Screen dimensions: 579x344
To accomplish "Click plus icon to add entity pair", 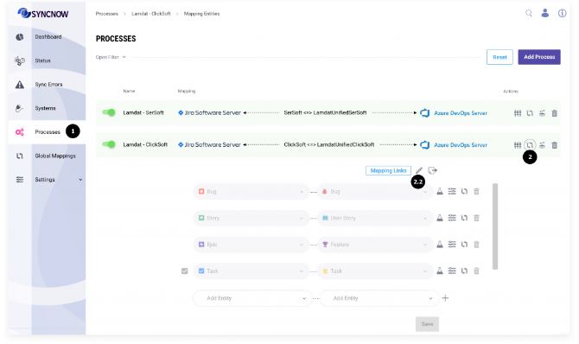I will coord(445,298).
